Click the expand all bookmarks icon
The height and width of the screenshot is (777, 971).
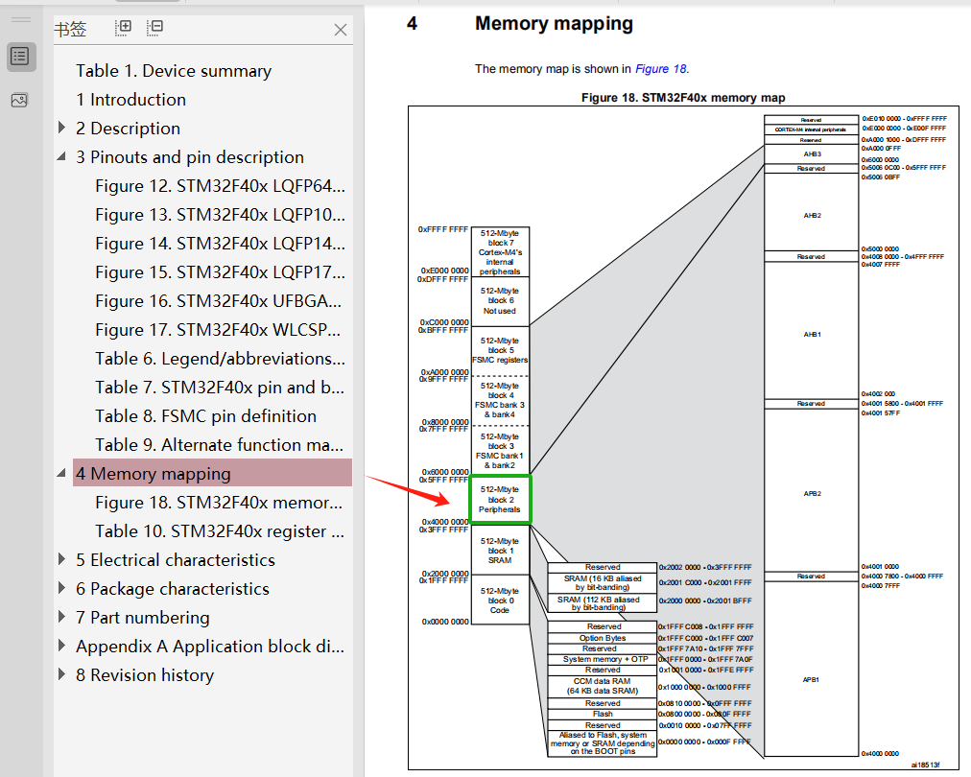coord(123,28)
